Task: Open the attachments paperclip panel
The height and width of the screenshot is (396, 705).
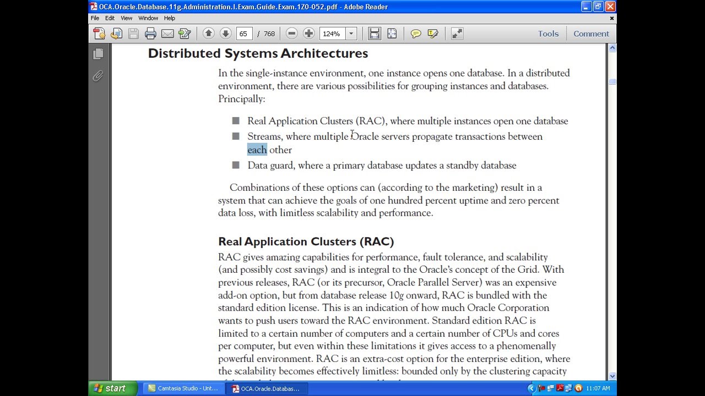Action: pyautogui.click(x=98, y=76)
